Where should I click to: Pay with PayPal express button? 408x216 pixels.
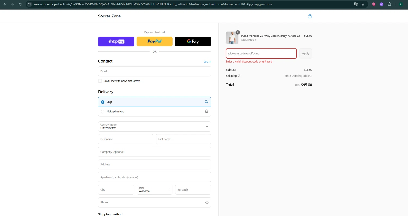(154, 41)
